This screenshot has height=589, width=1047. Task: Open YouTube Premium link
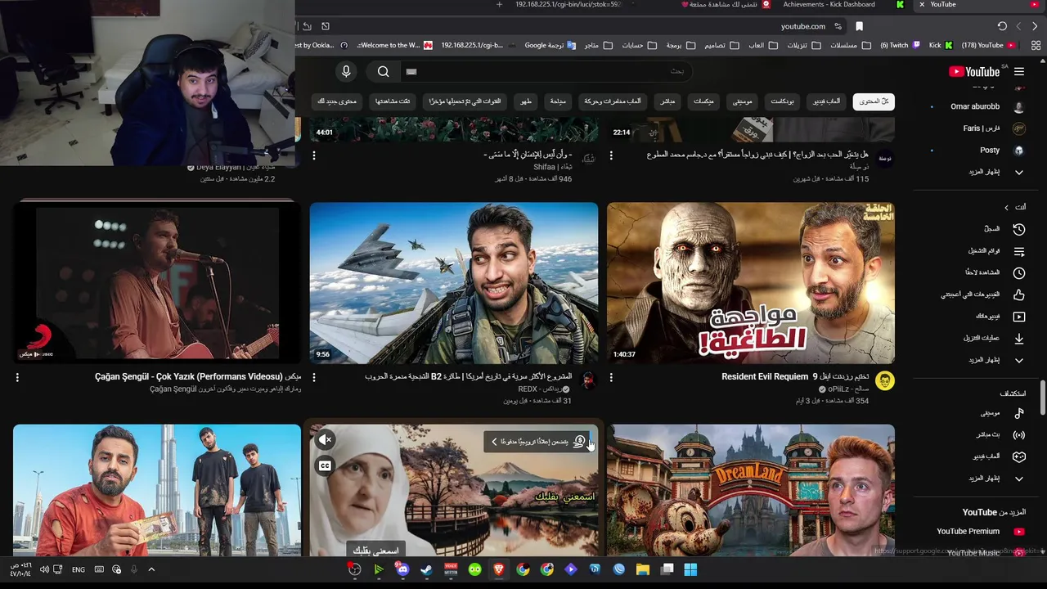pyautogui.click(x=981, y=532)
